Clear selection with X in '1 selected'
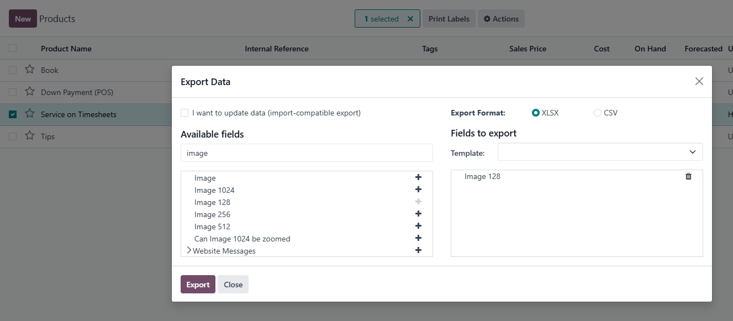 pos(410,19)
